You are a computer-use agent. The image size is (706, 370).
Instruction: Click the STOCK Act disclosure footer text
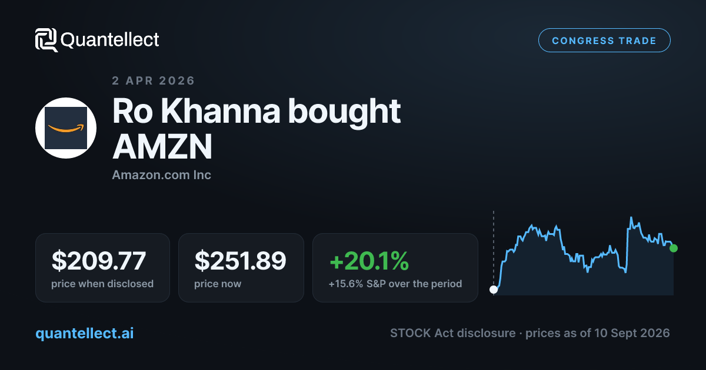click(x=530, y=333)
